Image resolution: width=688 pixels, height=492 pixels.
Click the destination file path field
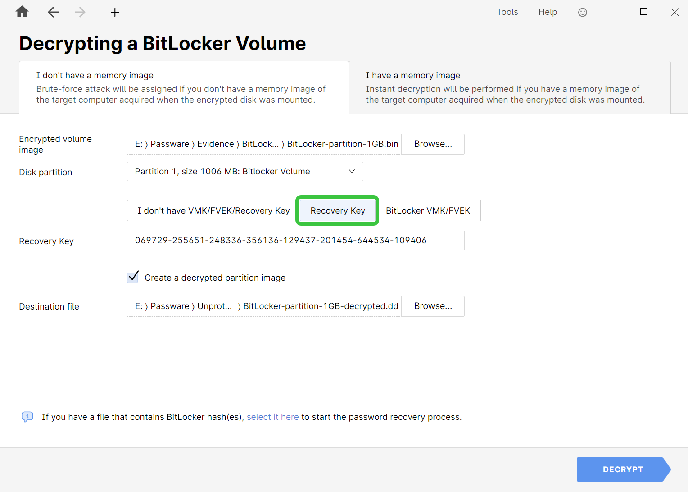[x=264, y=306]
